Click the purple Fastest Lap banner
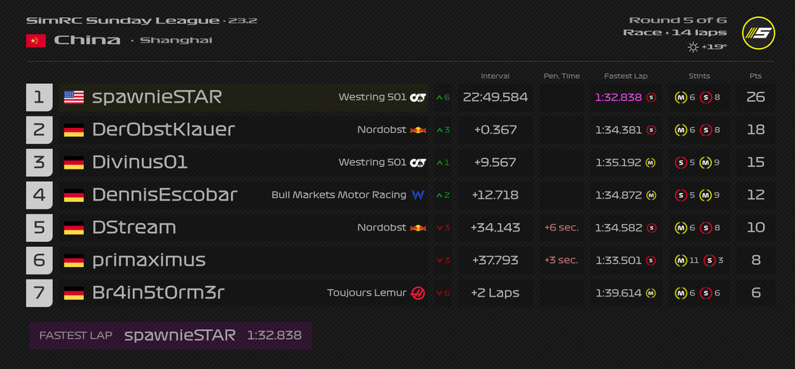The width and height of the screenshot is (795, 369). pyautogui.click(x=171, y=336)
